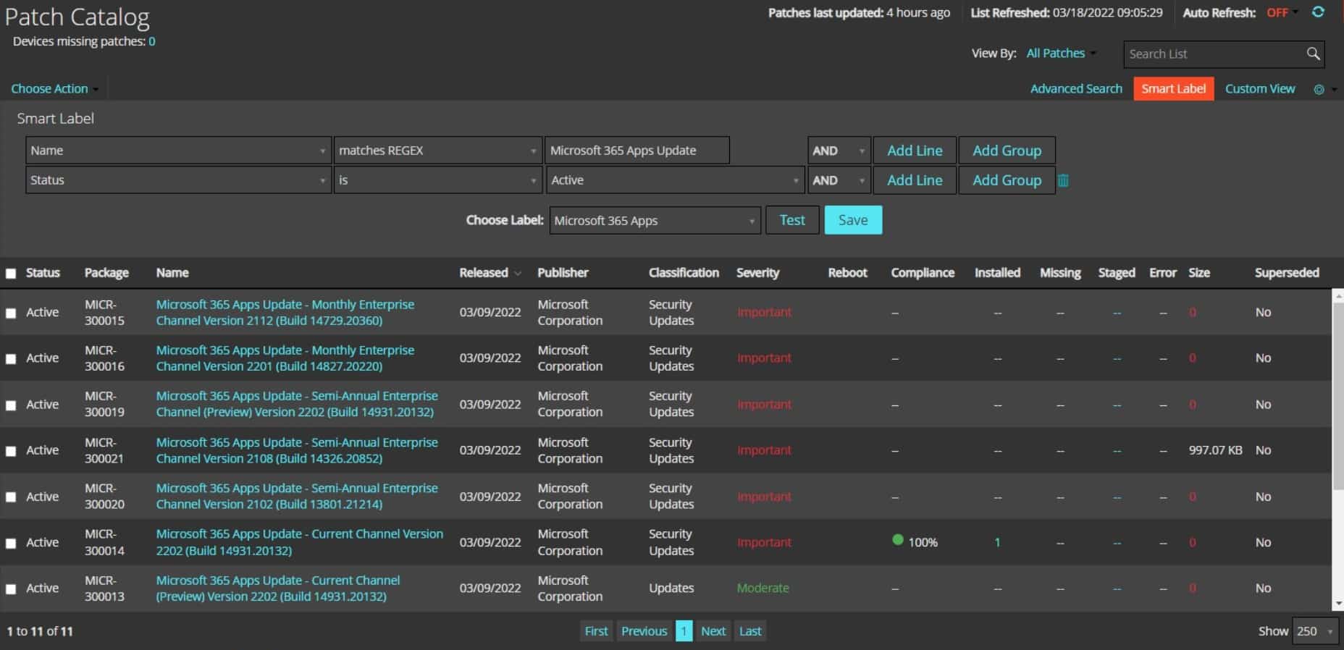
Task: Sort by Compliance column header
Action: pos(923,273)
